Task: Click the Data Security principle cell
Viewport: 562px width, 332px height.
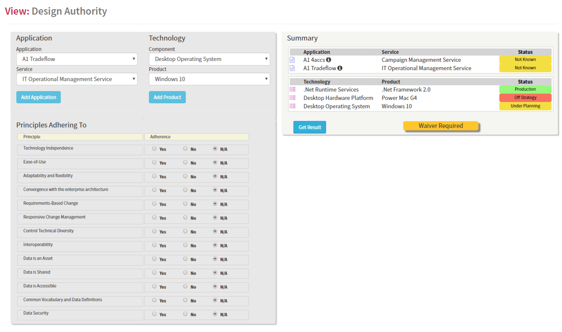Action: coord(80,315)
